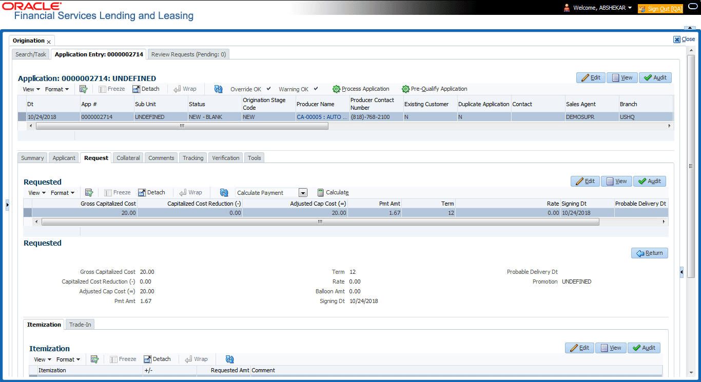
Task: Select the Collateral tab
Action: click(x=128, y=158)
